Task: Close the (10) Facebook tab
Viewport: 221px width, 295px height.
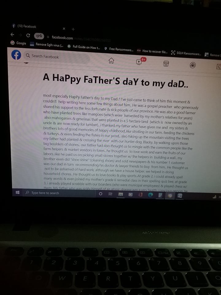Action: click(x=64, y=29)
